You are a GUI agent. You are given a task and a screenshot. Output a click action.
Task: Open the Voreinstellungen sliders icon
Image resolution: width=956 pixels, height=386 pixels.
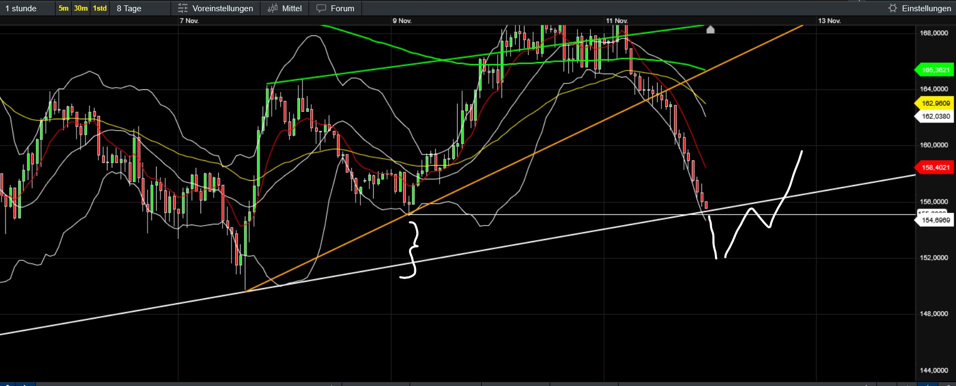[x=183, y=9]
